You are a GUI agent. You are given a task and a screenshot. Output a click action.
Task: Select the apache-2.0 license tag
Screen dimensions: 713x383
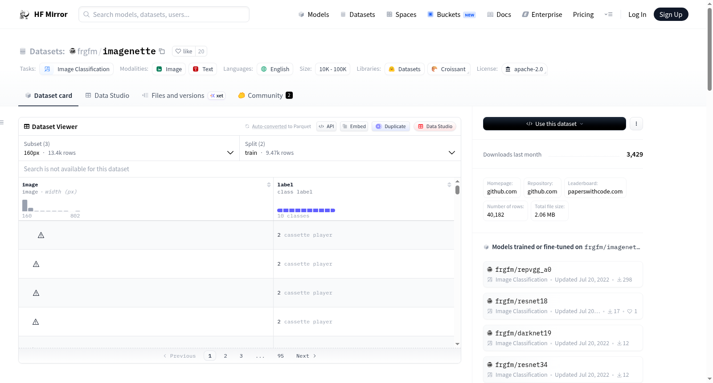524,69
